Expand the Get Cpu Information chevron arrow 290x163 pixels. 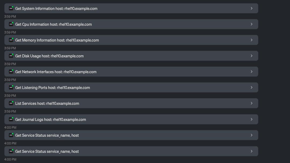(x=252, y=24)
